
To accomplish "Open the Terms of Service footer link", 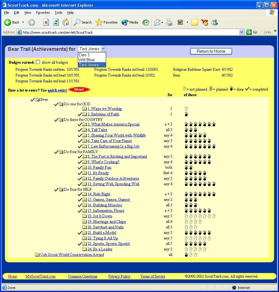I will click(153, 276).
